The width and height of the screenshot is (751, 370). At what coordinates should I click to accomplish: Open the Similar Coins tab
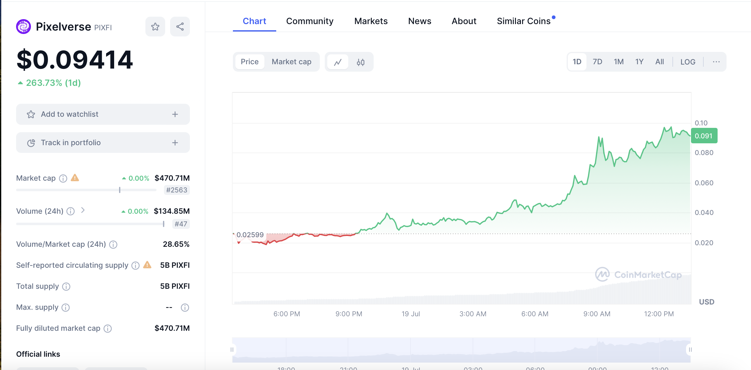tap(523, 21)
